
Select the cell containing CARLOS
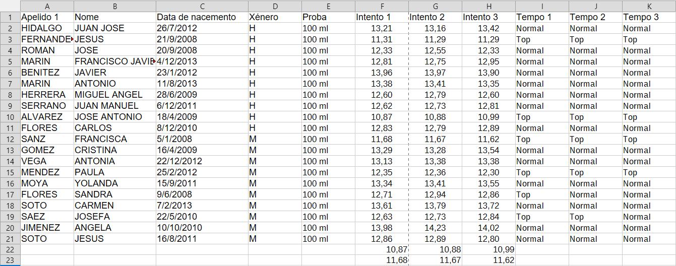(115, 128)
